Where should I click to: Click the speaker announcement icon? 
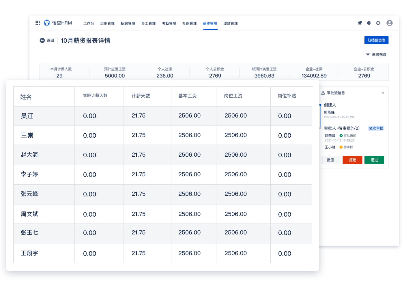click(x=369, y=23)
